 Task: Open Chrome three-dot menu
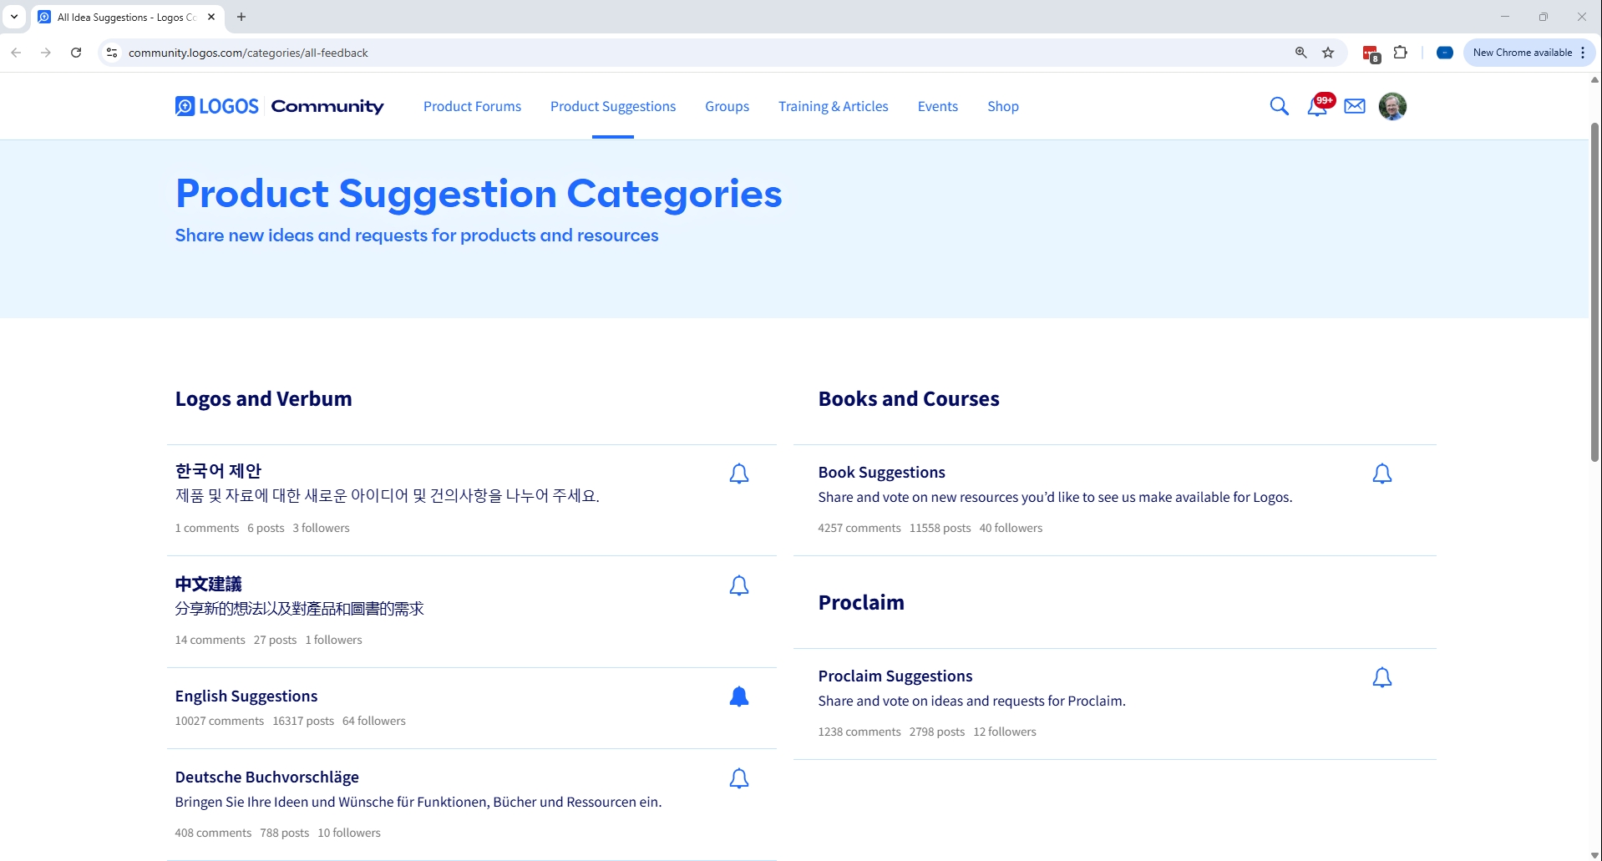pyautogui.click(x=1583, y=53)
